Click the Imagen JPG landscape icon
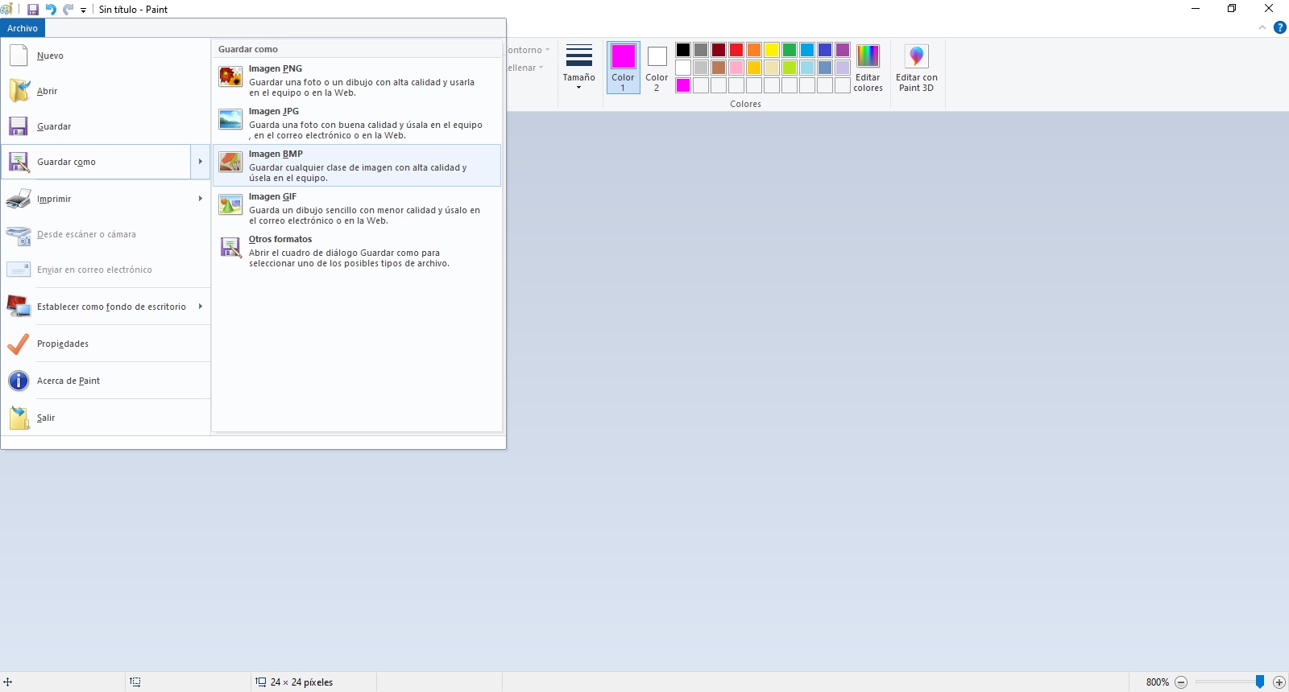 230,119
